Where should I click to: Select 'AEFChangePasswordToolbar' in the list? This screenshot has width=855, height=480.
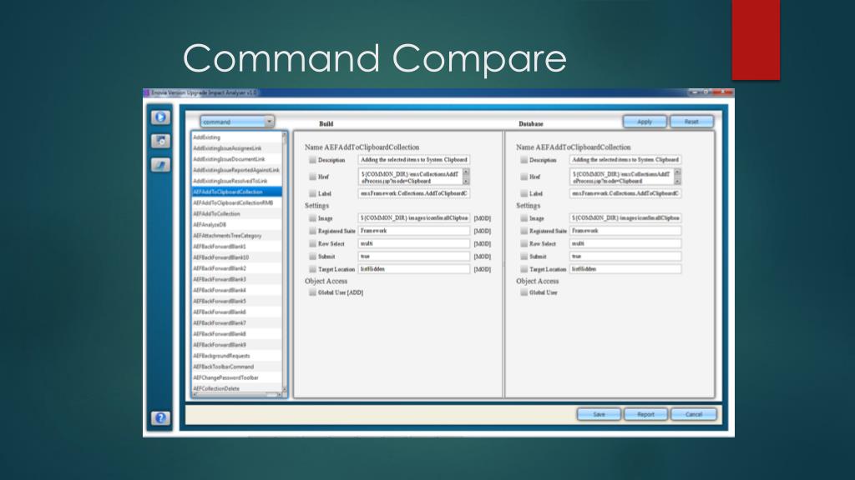tap(236, 377)
